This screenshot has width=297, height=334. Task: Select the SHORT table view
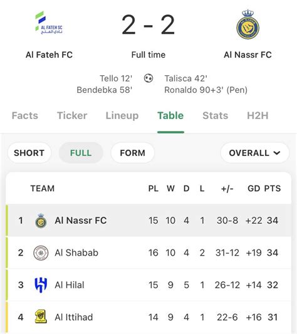pos(29,153)
